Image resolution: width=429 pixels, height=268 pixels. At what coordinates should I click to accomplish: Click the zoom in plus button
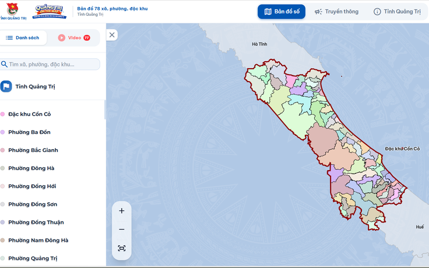coord(121,211)
